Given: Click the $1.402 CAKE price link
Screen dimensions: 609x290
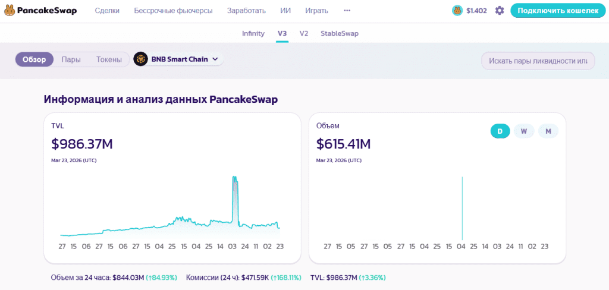Looking at the screenshot, I should [x=476, y=11].
